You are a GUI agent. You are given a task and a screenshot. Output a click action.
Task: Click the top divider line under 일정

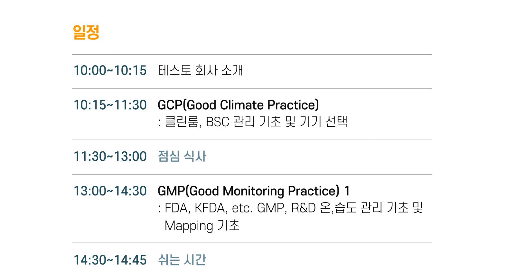pyautogui.click(x=252, y=55)
